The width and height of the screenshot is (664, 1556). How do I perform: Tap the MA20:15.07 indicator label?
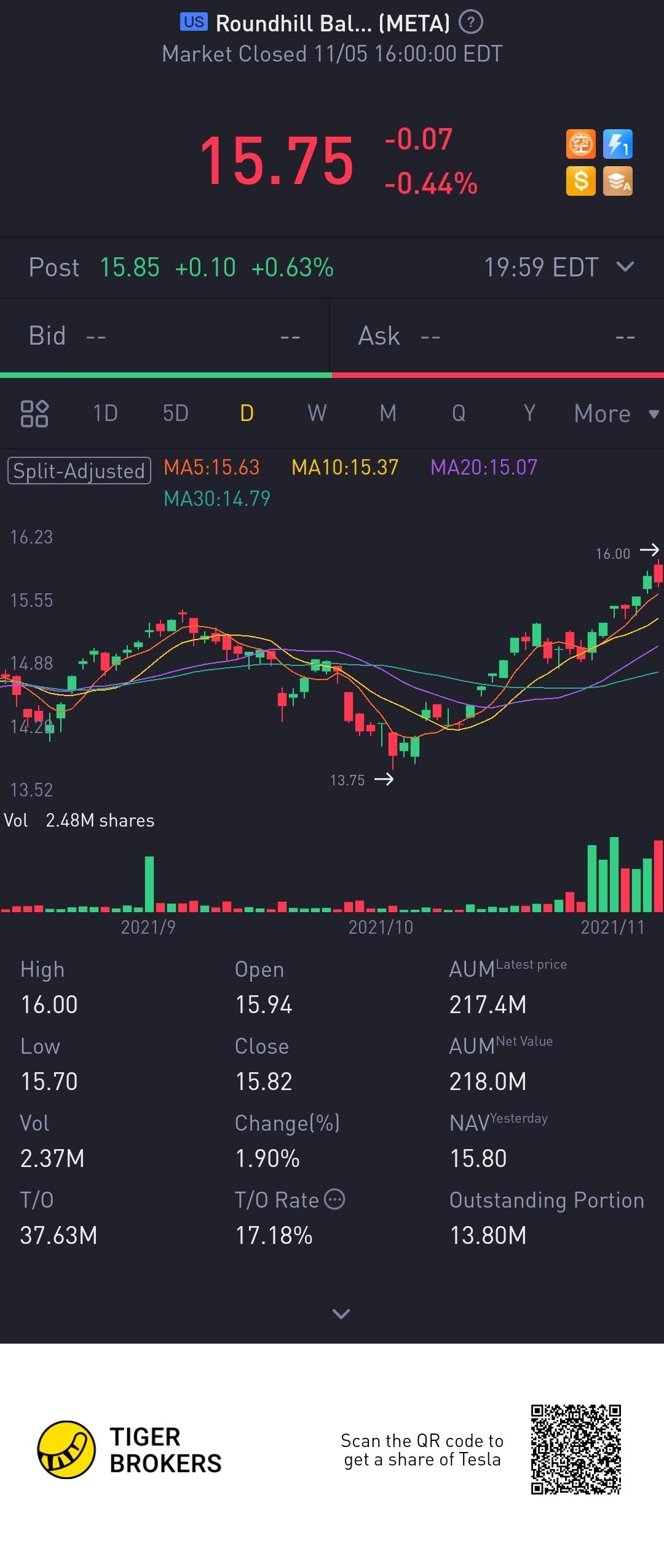pyautogui.click(x=484, y=467)
